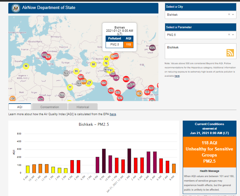The image size is (240, 196).
Task: Click the yellow 96 AQI marker in Algeria
Action: [26, 66]
